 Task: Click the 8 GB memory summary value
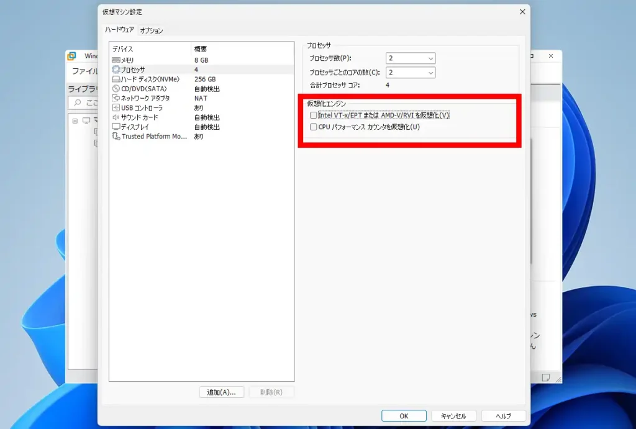(x=201, y=60)
